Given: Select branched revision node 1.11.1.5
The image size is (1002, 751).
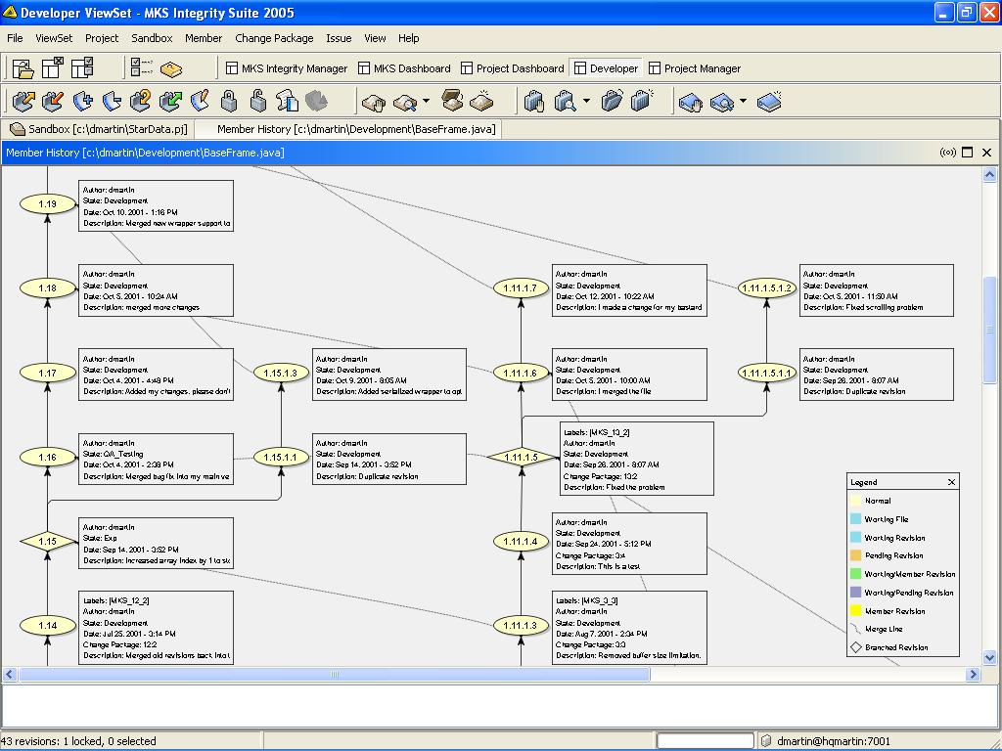Looking at the screenshot, I should [522, 458].
